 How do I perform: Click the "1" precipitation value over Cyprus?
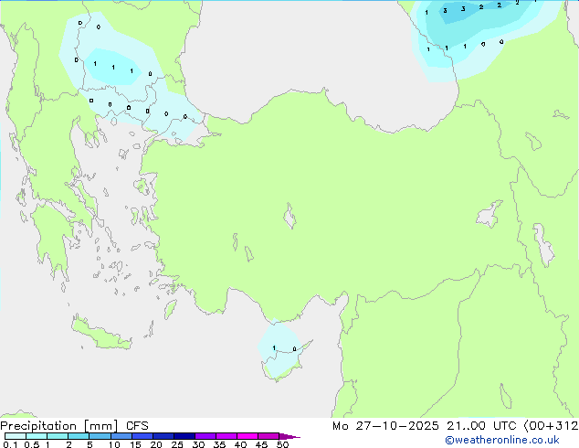[274, 347]
